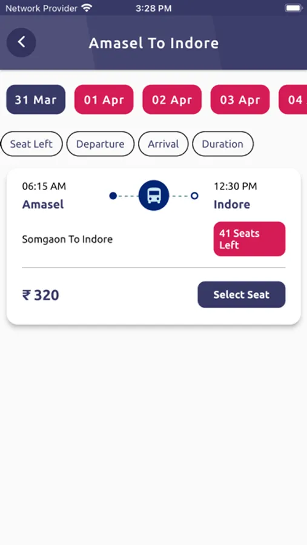Go back using the header arrow

tap(21, 42)
